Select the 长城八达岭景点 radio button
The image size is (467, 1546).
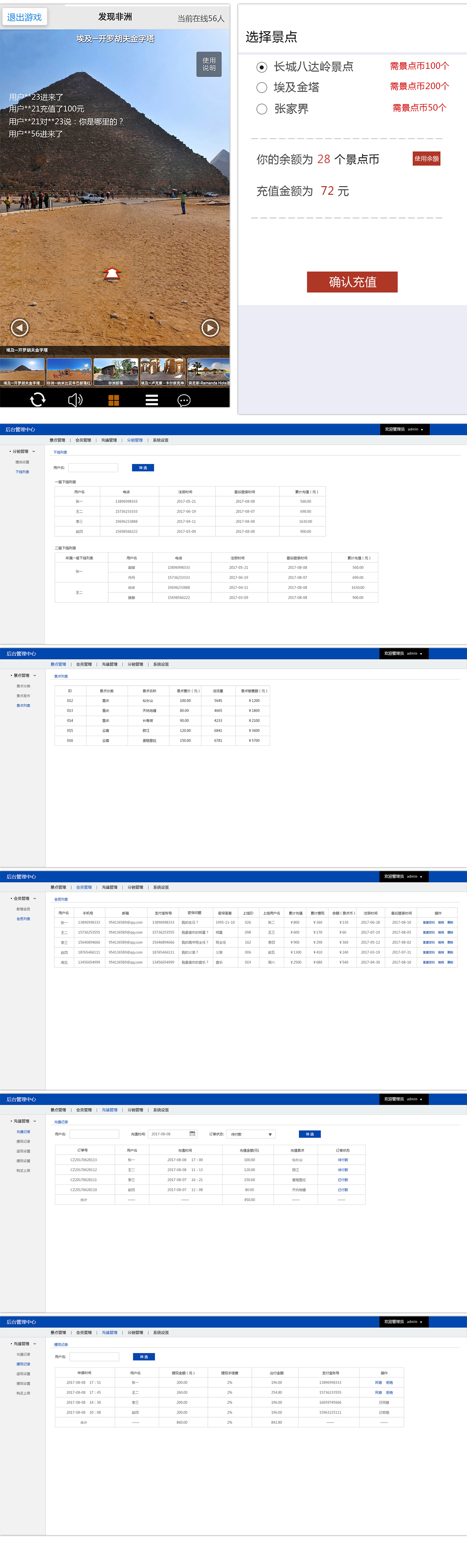(x=262, y=67)
